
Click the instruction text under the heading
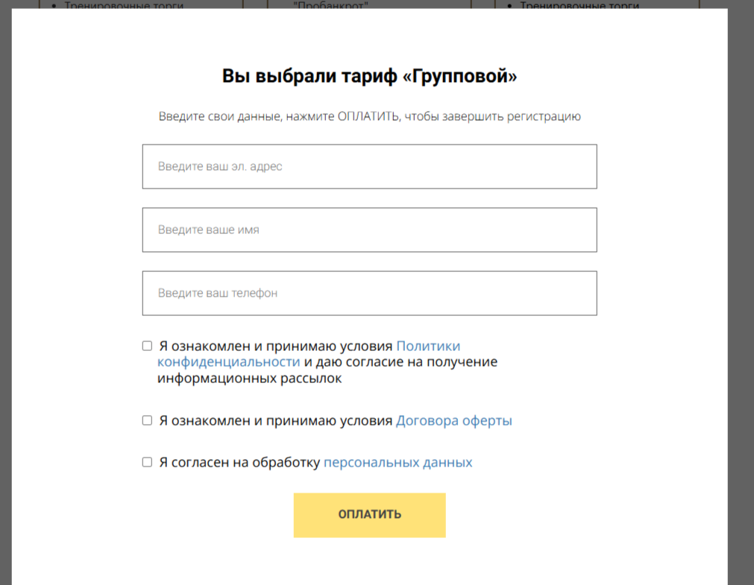[369, 116]
